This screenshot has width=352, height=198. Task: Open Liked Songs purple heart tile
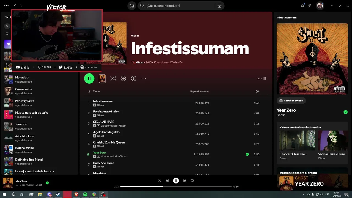pyautogui.click(x=7, y=44)
